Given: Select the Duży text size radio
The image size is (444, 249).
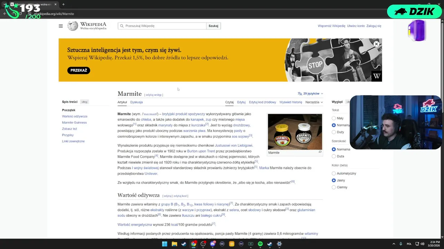Looking at the screenshot, I should click(x=334, y=132).
